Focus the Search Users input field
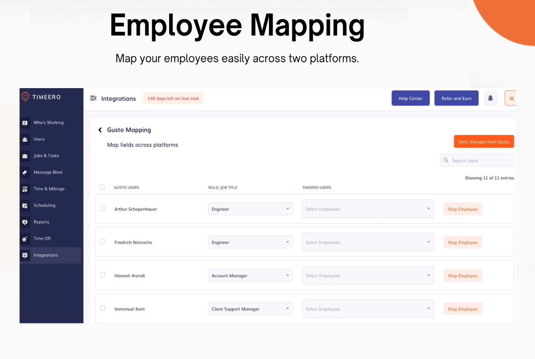This screenshot has height=359, width=535. click(x=477, y=161)
